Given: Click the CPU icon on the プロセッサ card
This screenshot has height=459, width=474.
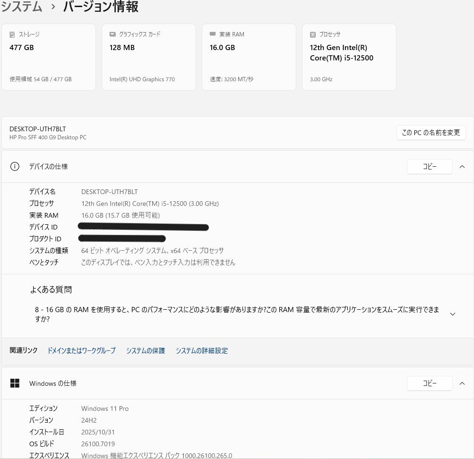Looking at the screenshot, I should point(312,34).
